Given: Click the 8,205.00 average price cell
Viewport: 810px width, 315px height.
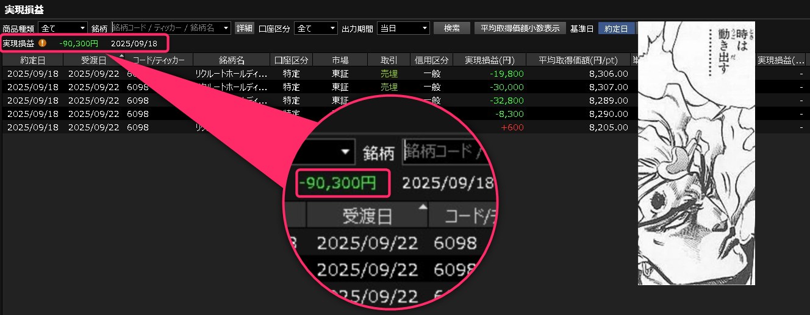Looking at the screenshot, I should (609, 127).
